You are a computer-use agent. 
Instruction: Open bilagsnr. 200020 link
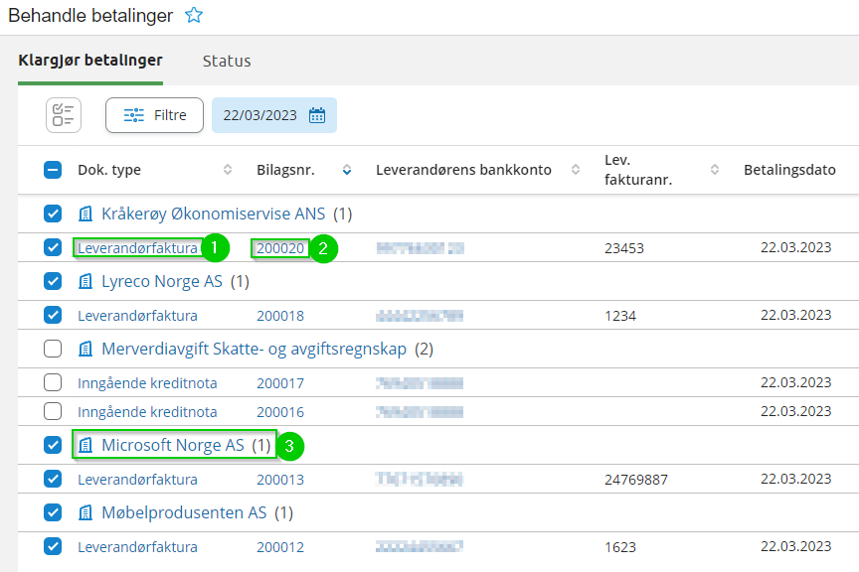pos(280,248)
